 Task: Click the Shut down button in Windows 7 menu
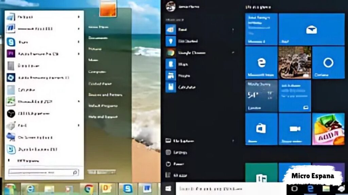click(101, 172)
